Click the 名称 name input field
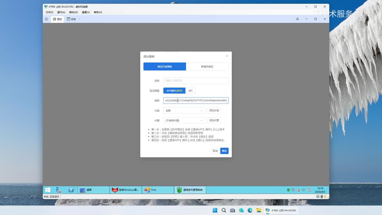 196,81
